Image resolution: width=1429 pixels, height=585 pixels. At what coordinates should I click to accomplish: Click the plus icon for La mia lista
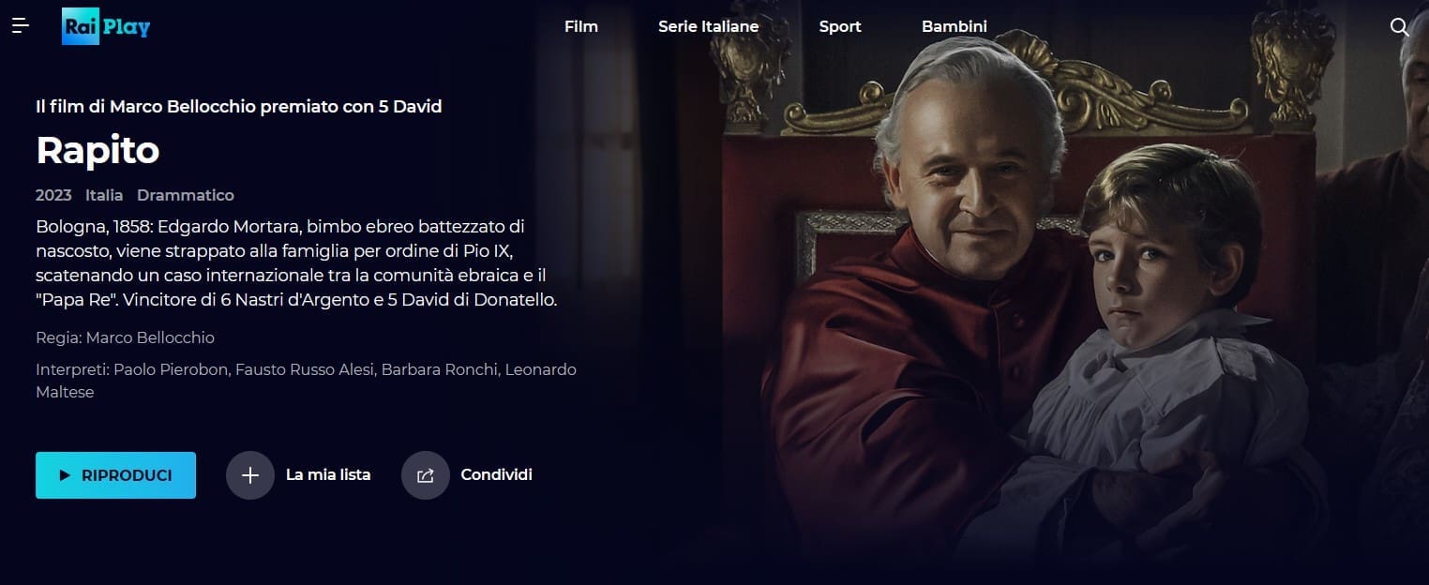pos(250,475)
